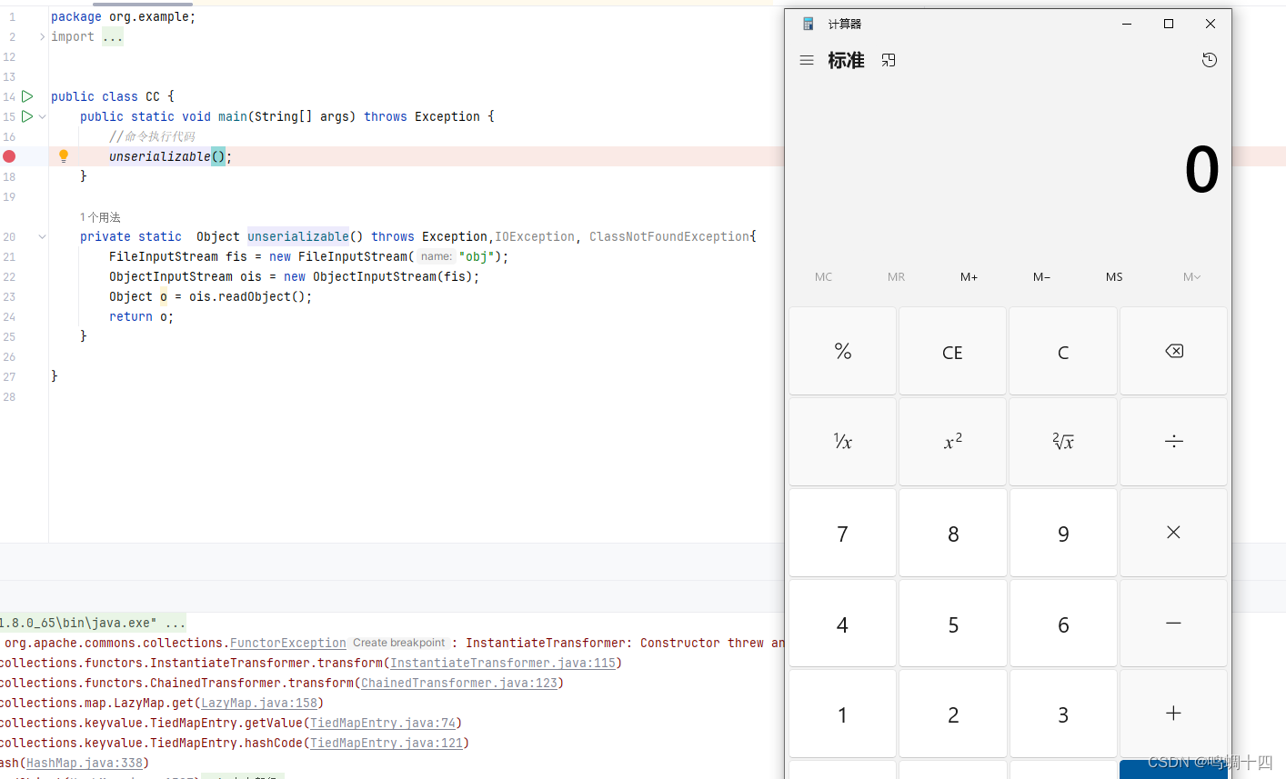Click digit 6 on Calculator
1286x779 pixels.
click(1063, 624)
